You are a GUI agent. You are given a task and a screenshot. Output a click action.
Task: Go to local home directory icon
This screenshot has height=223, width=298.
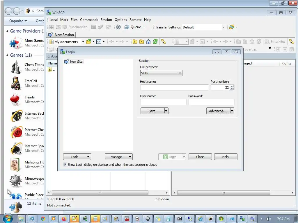[148, 42]
